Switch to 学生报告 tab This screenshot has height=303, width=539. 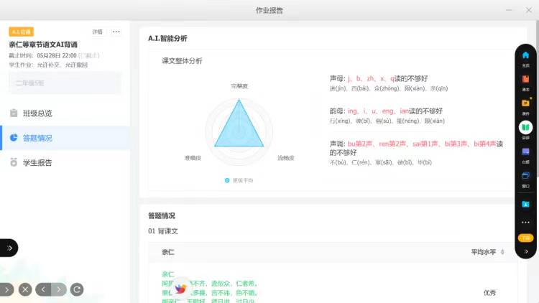[37, 163]
